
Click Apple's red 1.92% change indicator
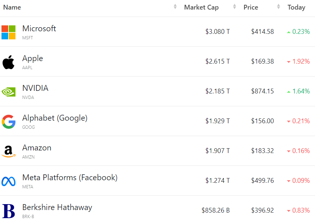pyautogui.click(x=298, y=61)
